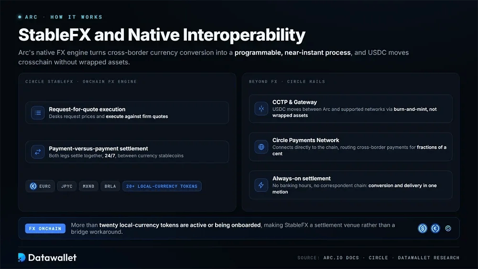478x269 pixels.
Task: Click the BEYOND FX · CIRCLE RAILS label
Action: point(287,82)
